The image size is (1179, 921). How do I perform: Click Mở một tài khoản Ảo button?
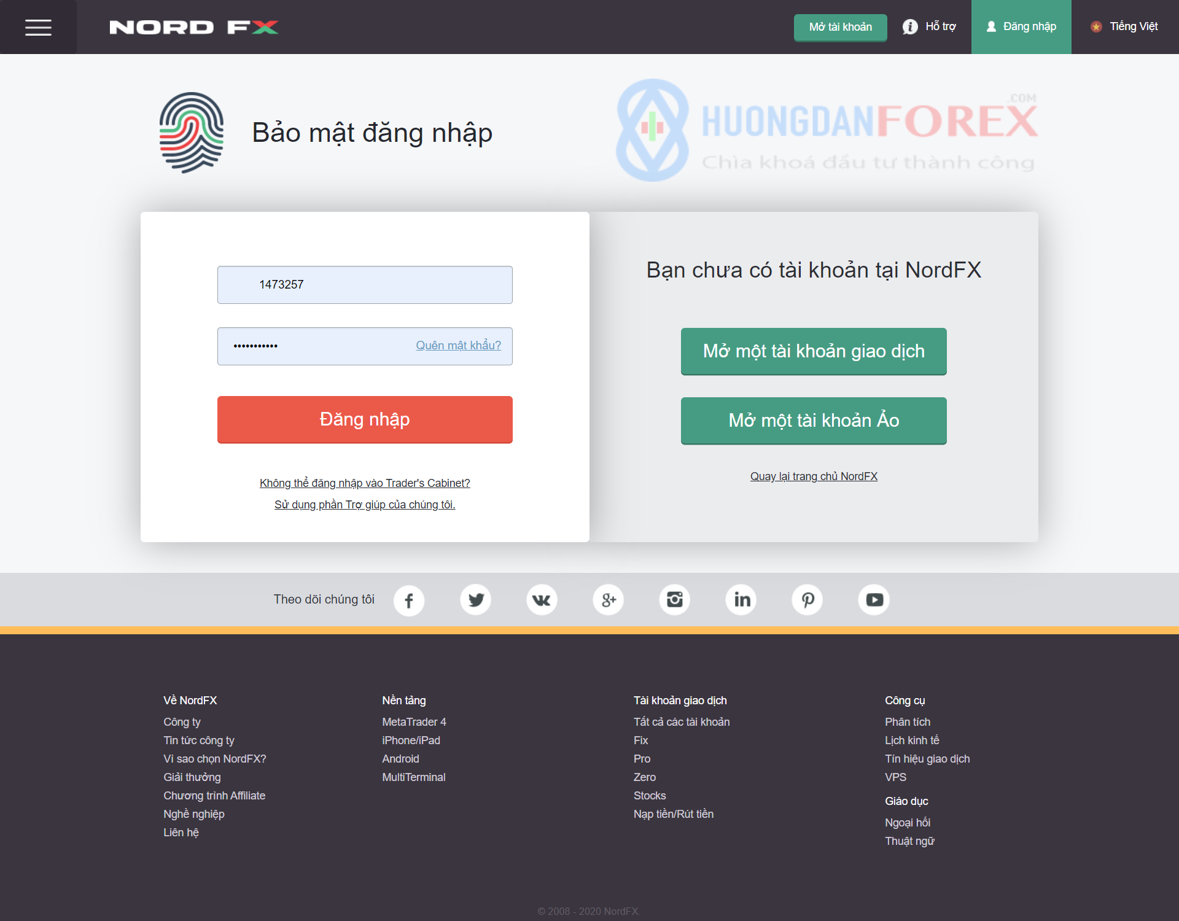click(x=814, y=421)
